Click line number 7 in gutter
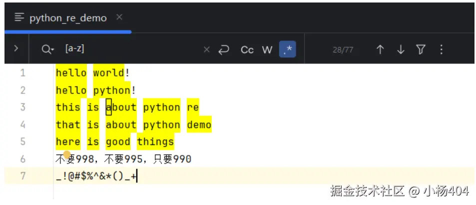 [x=22, y=176]
